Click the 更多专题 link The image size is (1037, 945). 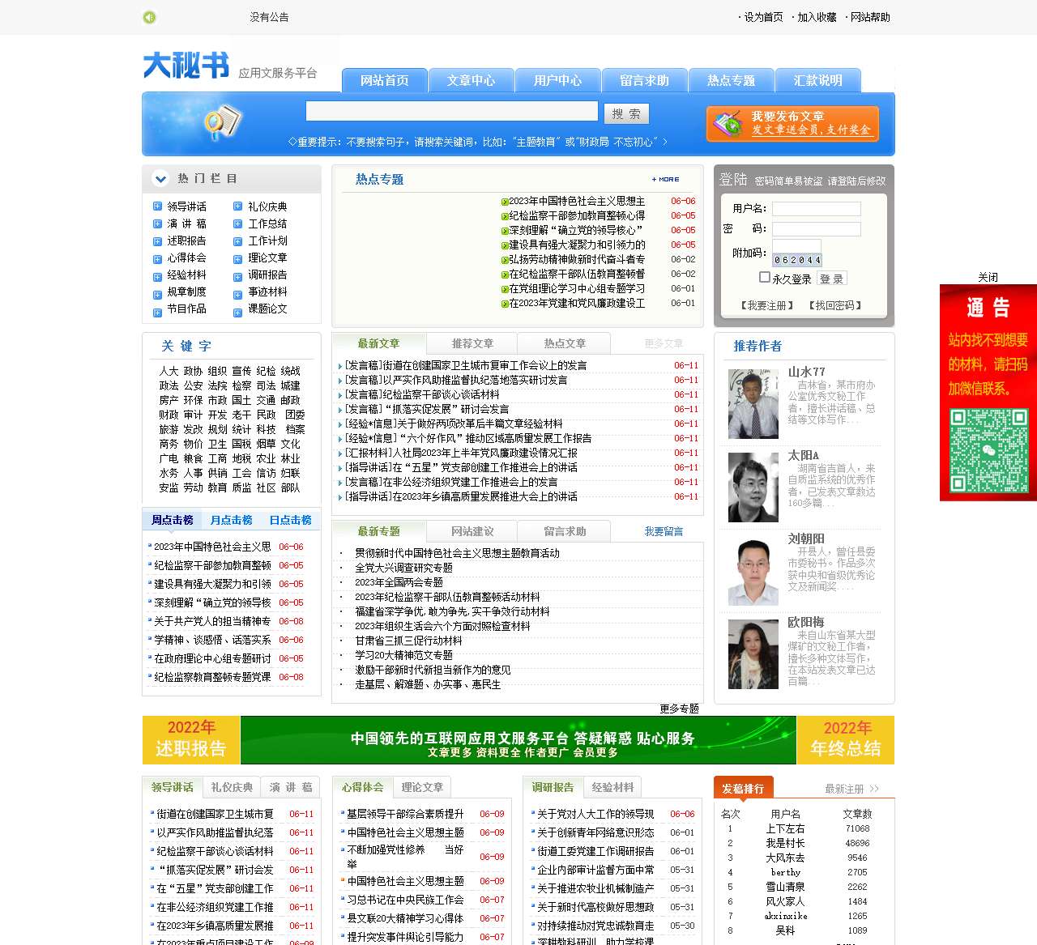pos(679,709)
